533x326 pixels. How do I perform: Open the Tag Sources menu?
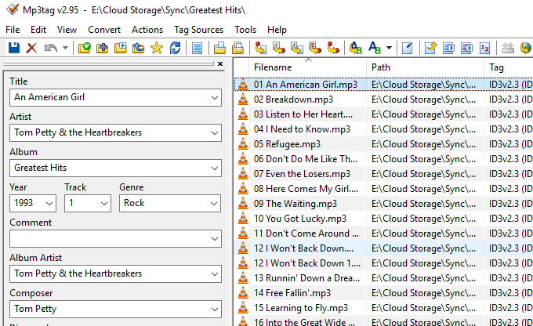pos(198,30)
